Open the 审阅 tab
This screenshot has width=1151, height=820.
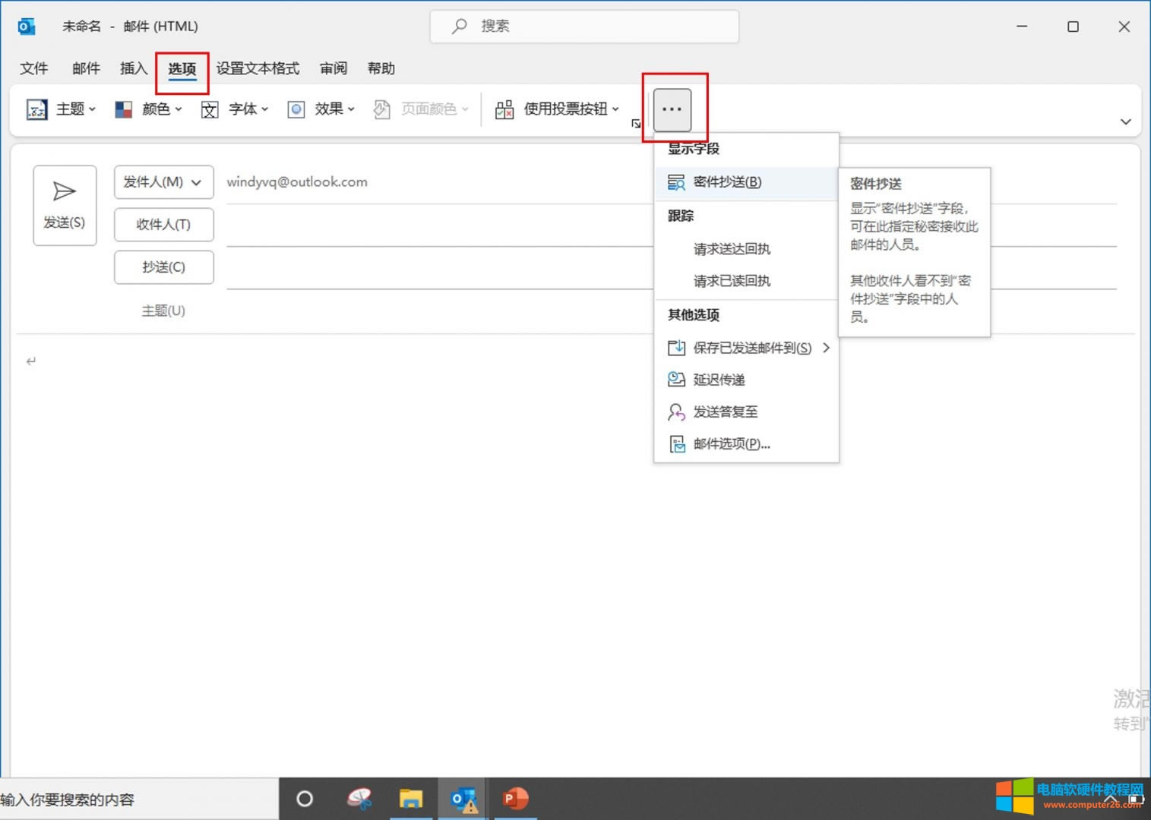tap(334, 68)
